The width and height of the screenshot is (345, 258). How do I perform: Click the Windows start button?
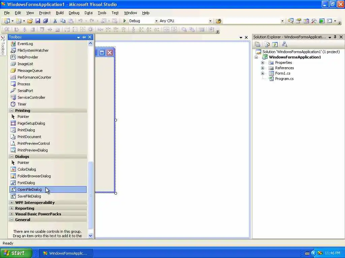click(x=16, y=253)
